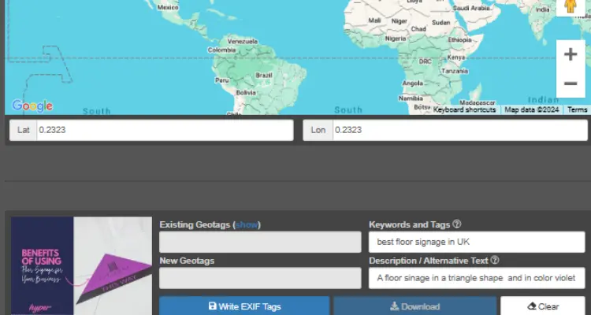Select the floor signage image thumbnail
The width and height of the screenshot is (591, 315).
point(81,265)
